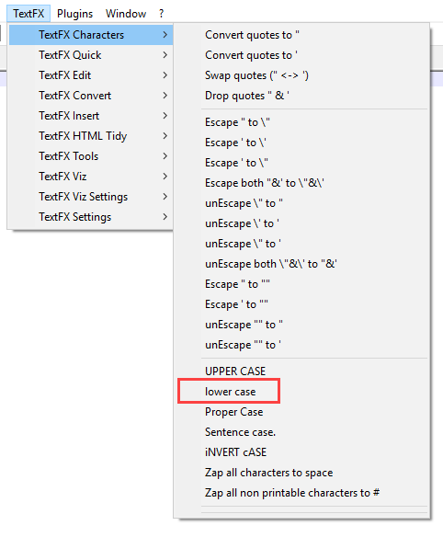Viewport: 443px width, 537px height.
Task: Expand the TextFX Tools submenu
Action: pyautogui.click(x=91, y=155)
